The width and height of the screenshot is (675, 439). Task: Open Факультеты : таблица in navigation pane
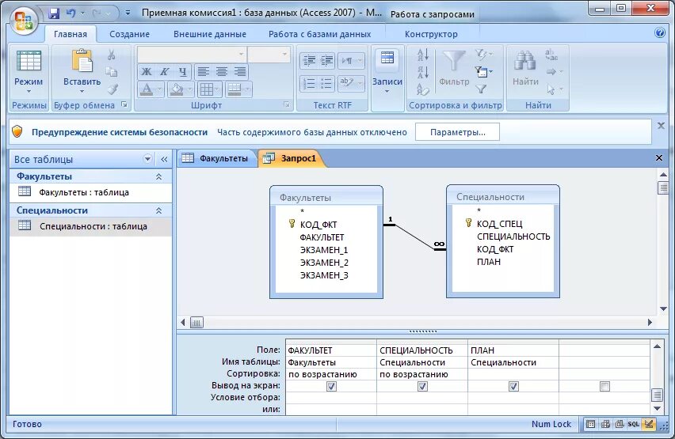(x=90, y=192)
